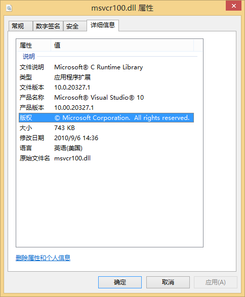The width and height of the screenshot is (245, 297).
Task: Click the highlighted 版权 copyright row
Action: click(106, 117)
